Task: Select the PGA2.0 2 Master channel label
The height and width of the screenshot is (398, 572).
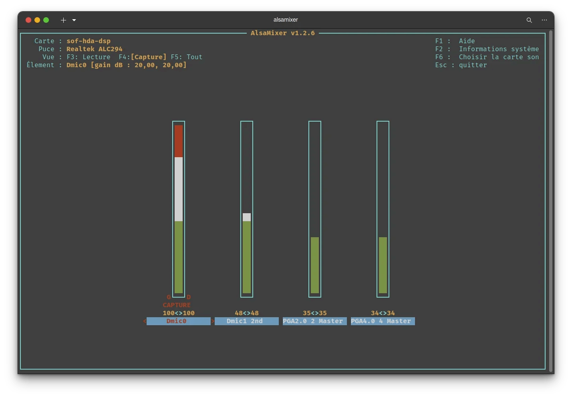Action: pos(315,321)
